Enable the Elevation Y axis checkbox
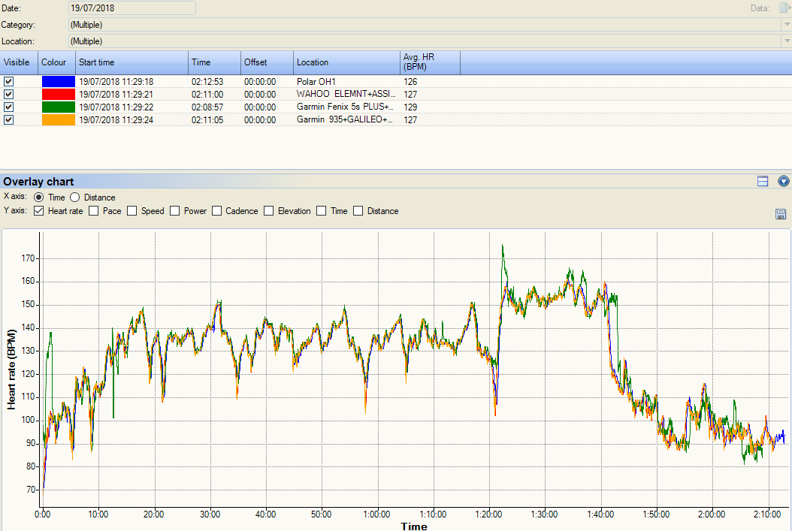The width and height of the screenshot is (792, 531). 268,211
